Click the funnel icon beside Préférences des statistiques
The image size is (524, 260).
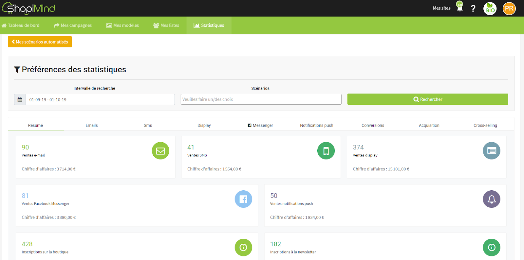pos(17,70)
